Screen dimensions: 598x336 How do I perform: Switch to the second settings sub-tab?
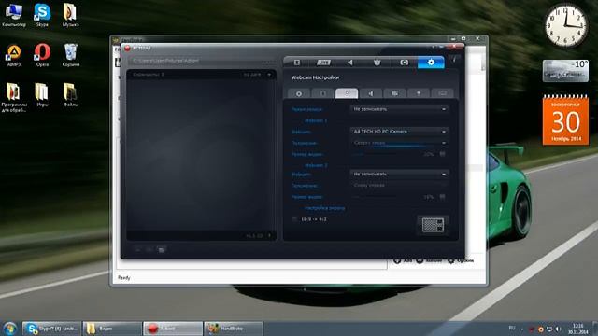coord(322,93)
